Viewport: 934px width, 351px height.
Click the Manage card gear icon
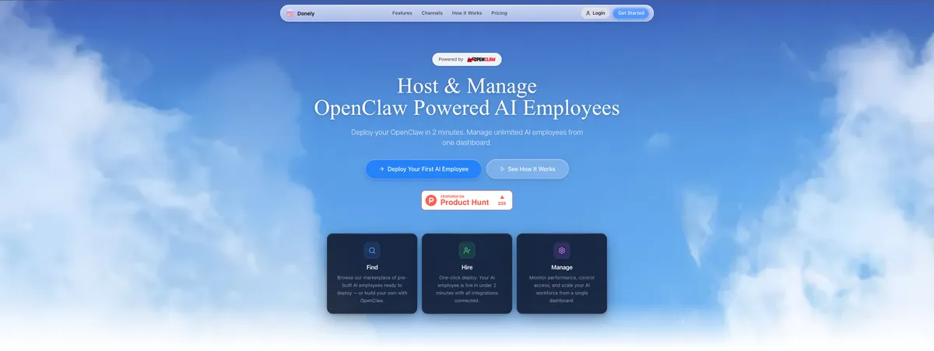tap(562, 250)
